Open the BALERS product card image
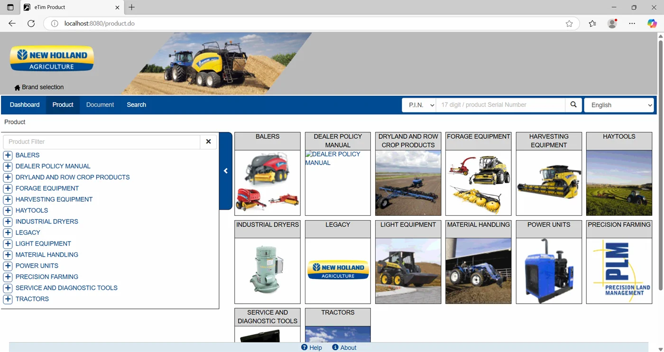The image size is (664, 352). click(267, 183)
